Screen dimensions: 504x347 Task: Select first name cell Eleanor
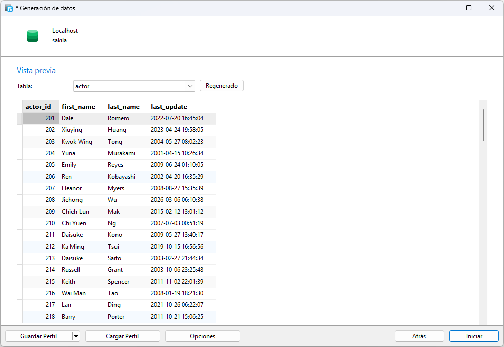click(82, 188)
